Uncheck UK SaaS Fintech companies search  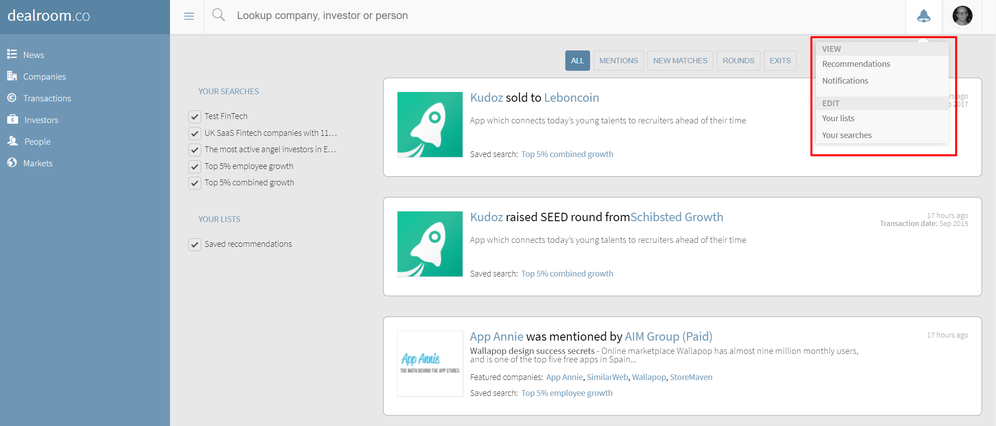[195, 134]
